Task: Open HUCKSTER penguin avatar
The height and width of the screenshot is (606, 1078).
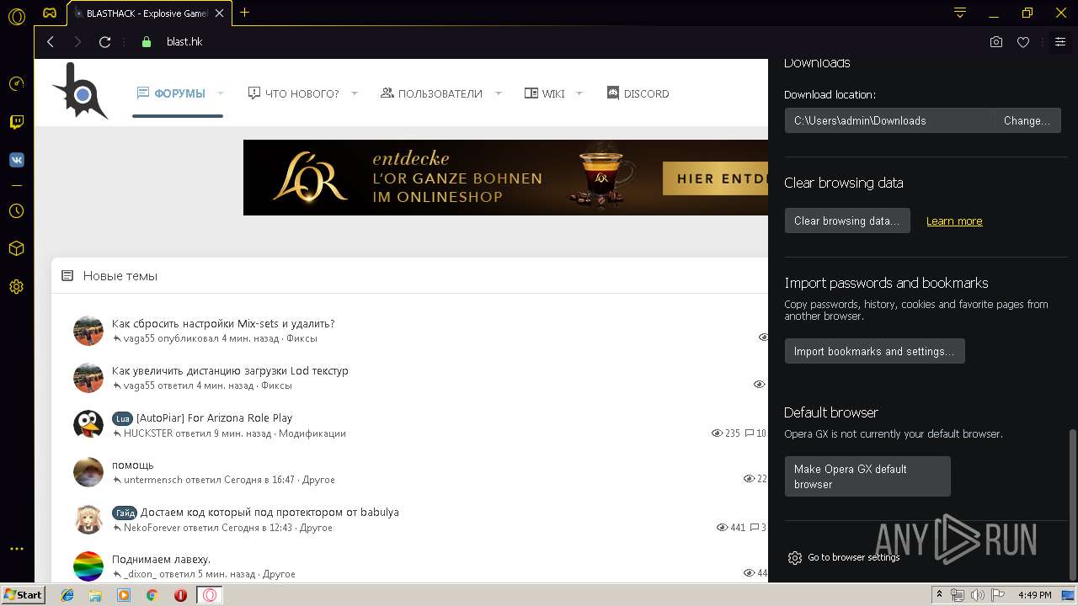Action: pyautogui.click(x=88, y=425)
